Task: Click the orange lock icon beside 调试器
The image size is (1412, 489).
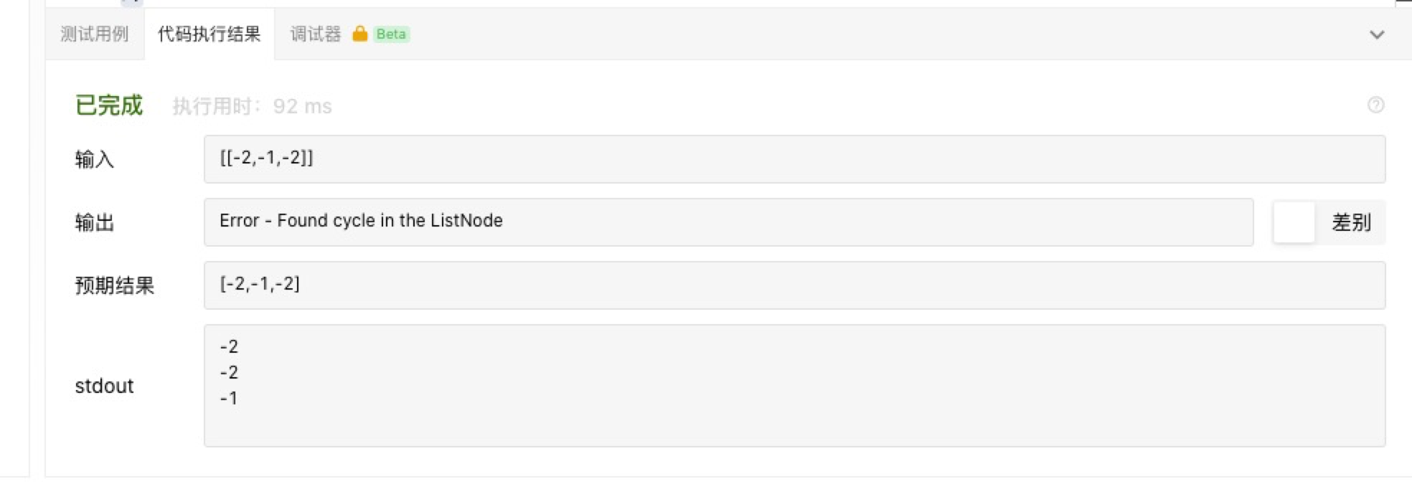Action: [360, 34]
